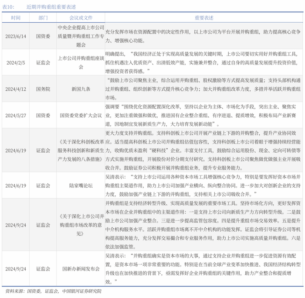Image resolution: width=305 pixels, height=298 pixels.
Task: Click the date cell 2024/2/5
Action: [x=16, y=63]
